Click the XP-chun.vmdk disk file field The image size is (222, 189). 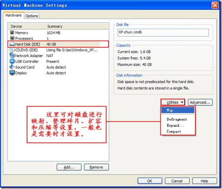163,32
